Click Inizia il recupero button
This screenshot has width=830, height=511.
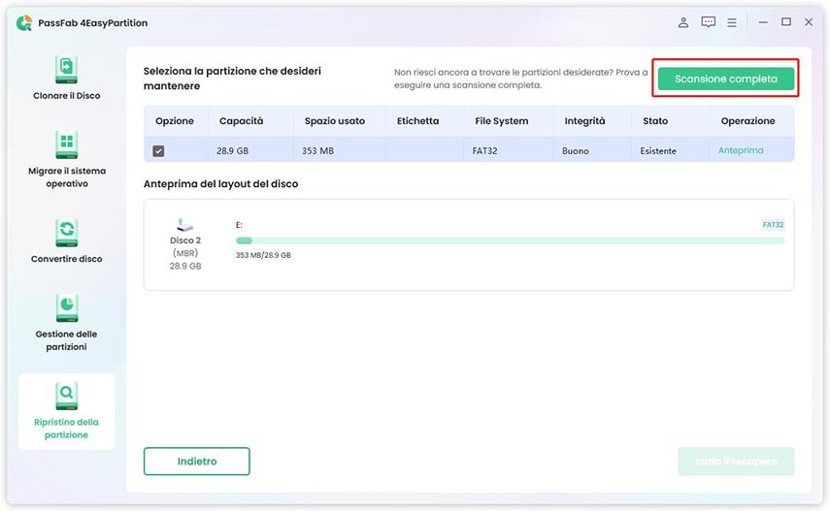click(736, 462)
